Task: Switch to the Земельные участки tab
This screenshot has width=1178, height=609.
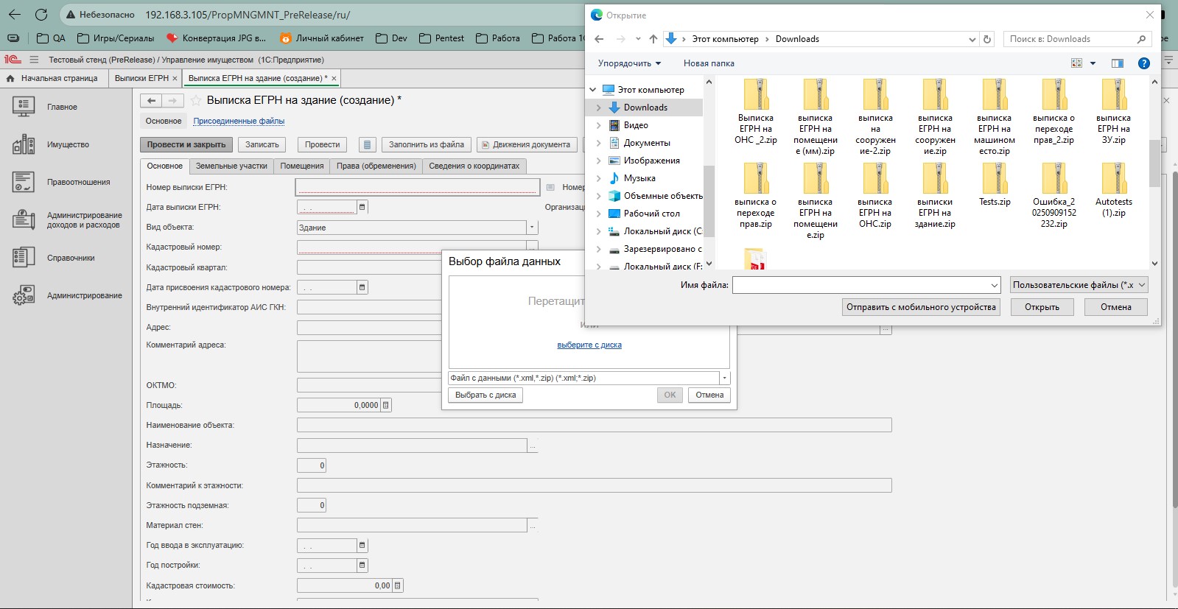Action: click(x=231, y=166)
